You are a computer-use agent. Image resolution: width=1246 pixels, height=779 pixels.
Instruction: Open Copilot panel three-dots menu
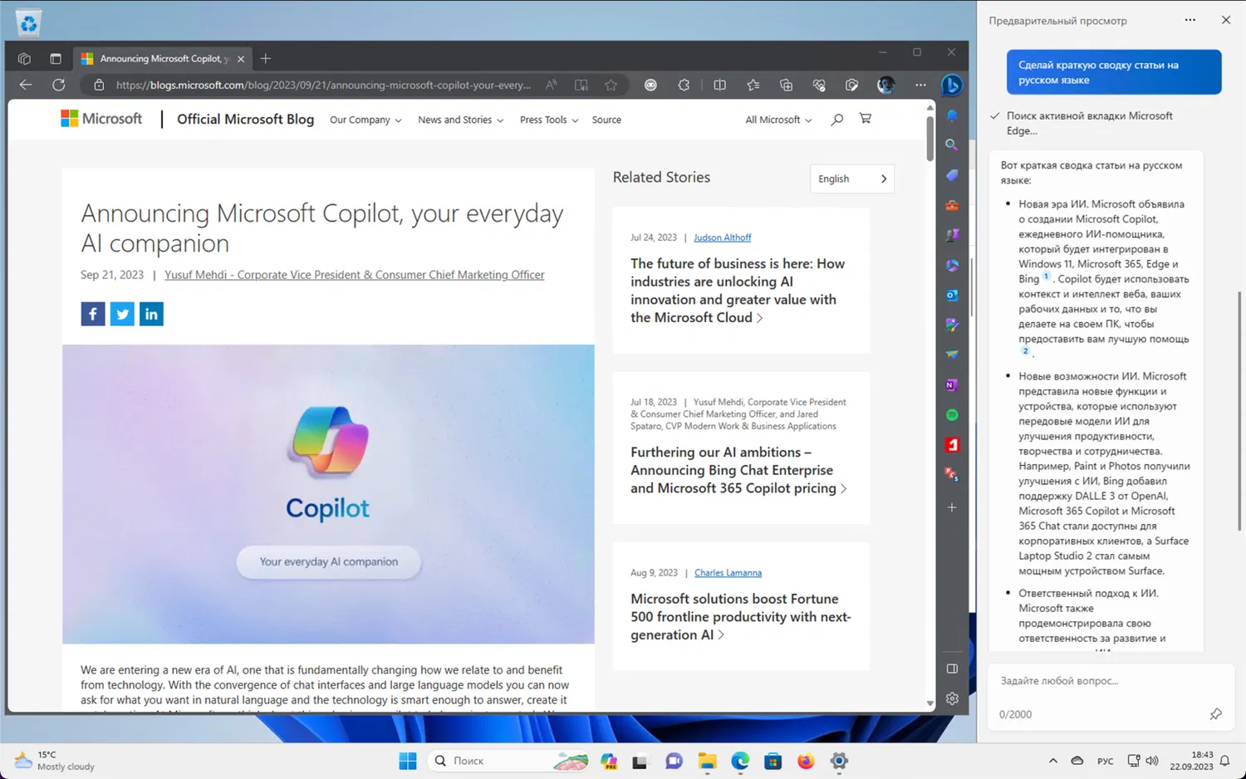point(1190,20)
